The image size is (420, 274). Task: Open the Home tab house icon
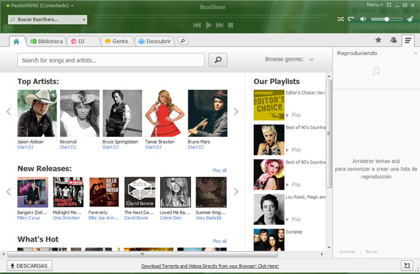(x=16, y=41)
